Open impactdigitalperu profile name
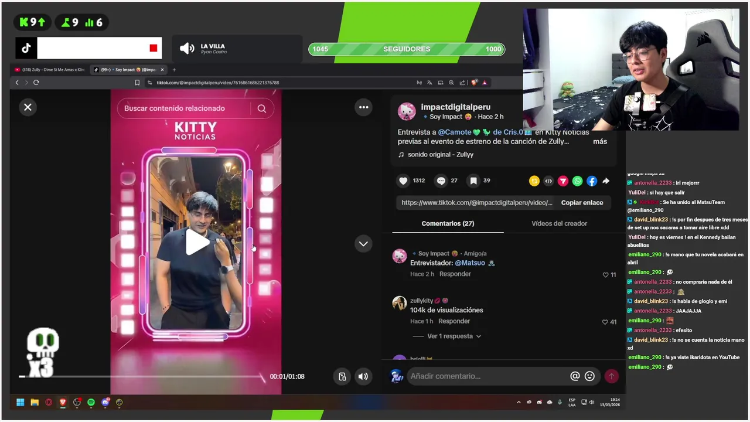Viewport: 750px width, 422px height. [455, 107]
